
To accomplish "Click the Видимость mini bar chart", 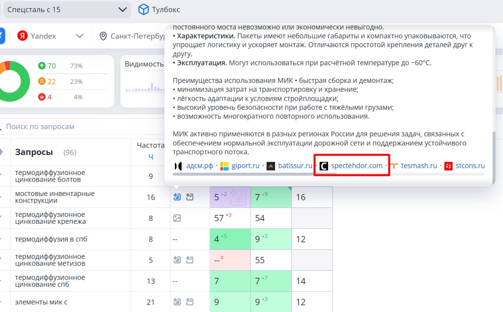I will point(144,87).
